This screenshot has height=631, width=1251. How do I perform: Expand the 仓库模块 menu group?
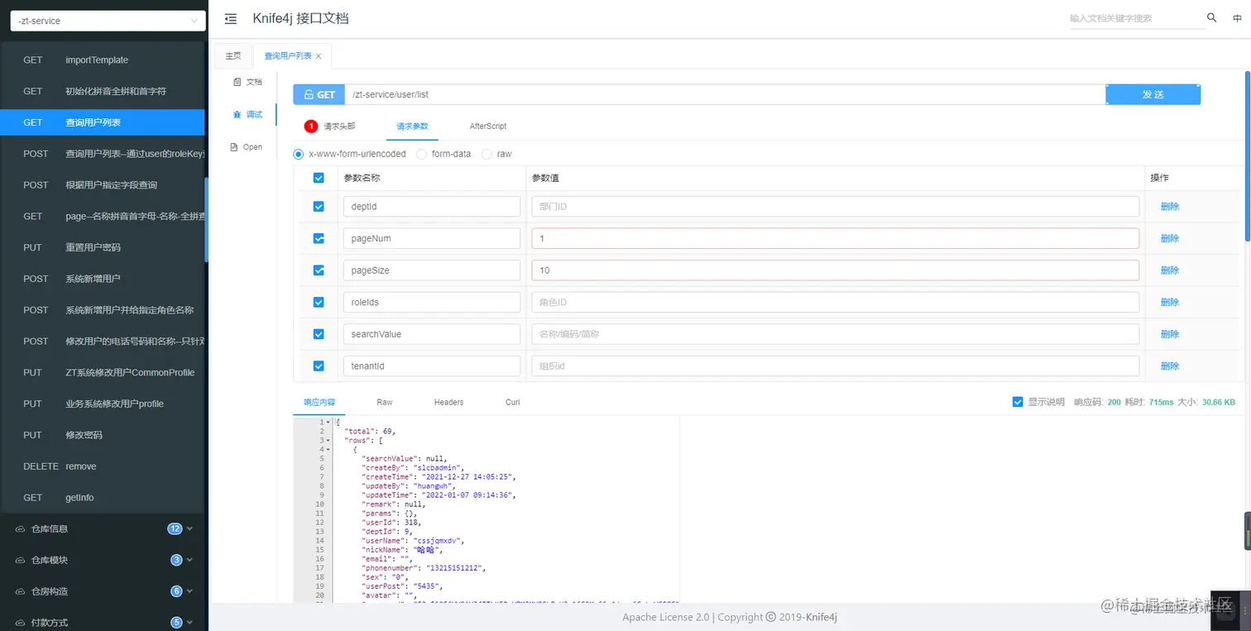[x=103, y=560]
